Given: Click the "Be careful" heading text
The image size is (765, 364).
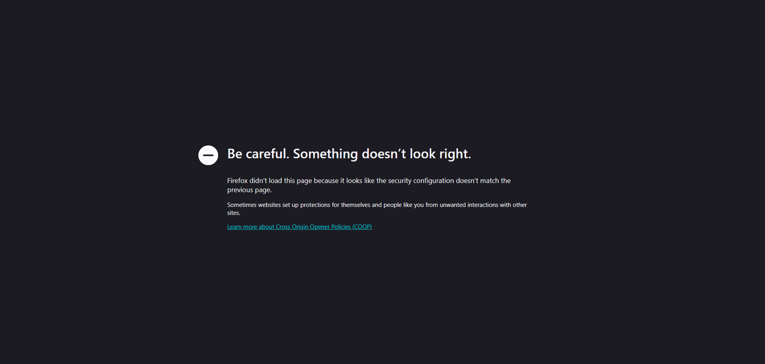Looking at the screenshot, I should pyautogui.click(x=258, y=154).
